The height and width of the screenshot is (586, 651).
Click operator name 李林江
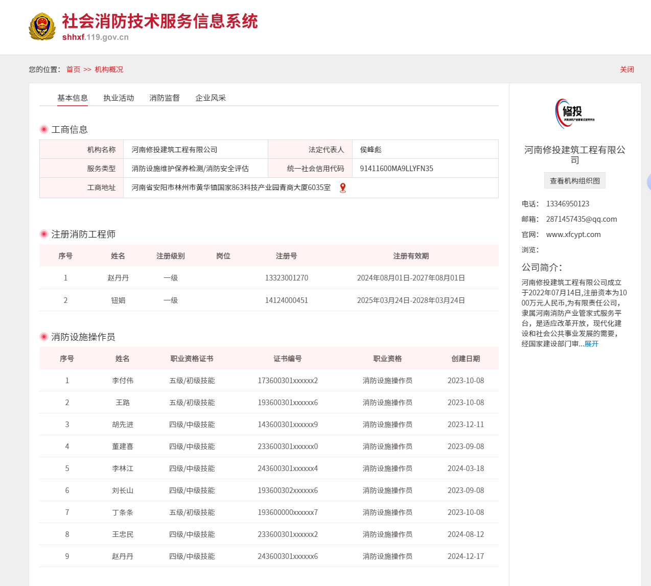123,468
